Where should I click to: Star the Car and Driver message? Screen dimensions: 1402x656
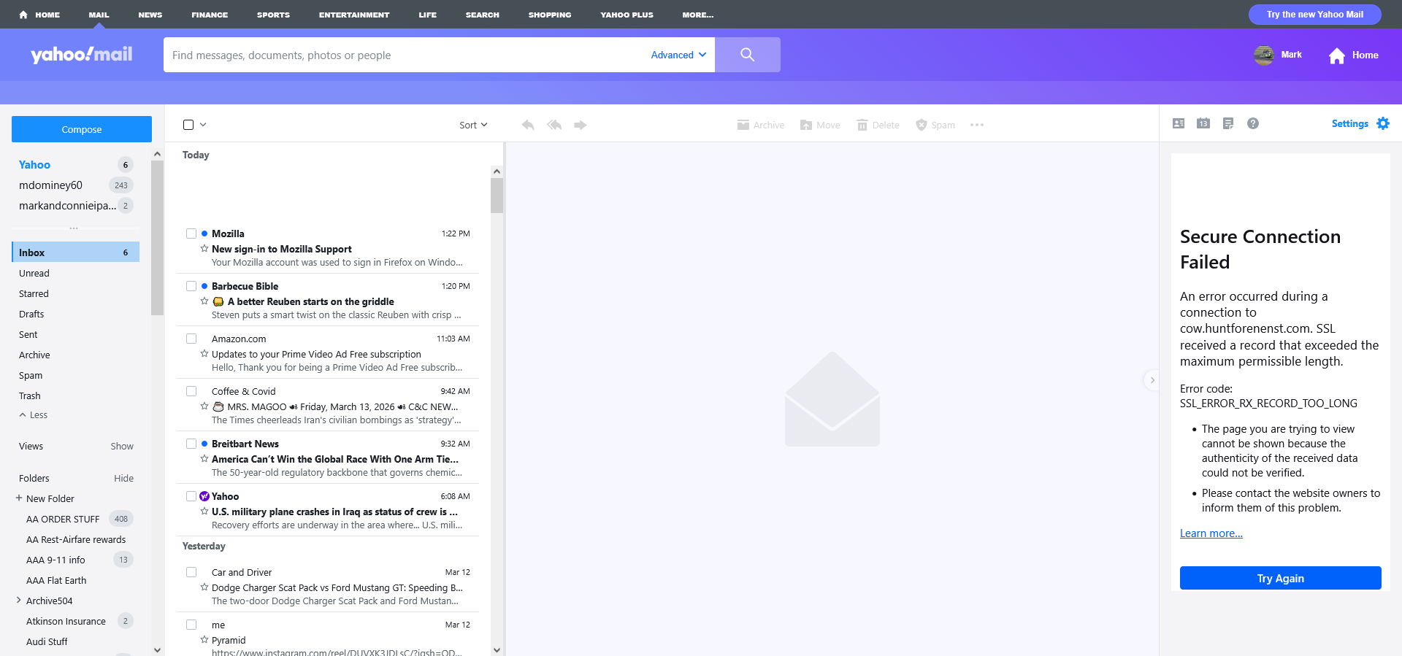click(204, 587)
